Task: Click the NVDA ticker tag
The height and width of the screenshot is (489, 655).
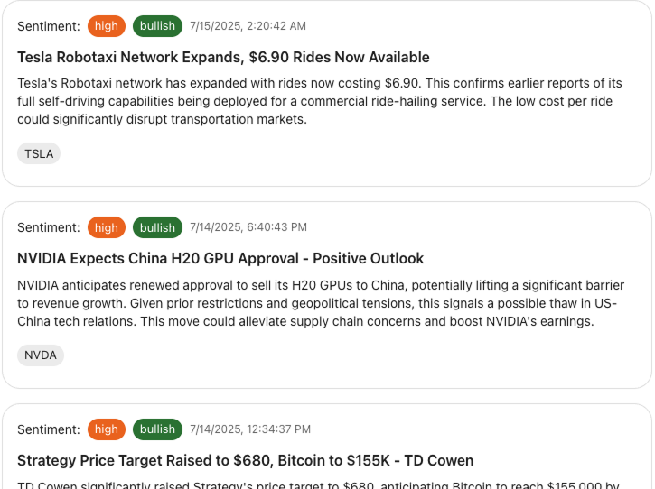Action: 41,355
